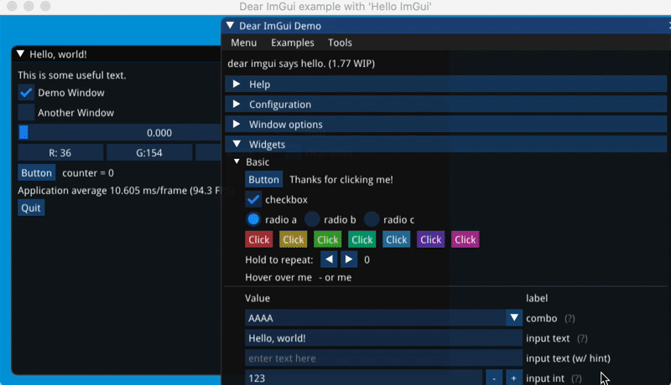Viewport: 671px width, 385px height.
Task: Expand the Configuration section
Action: click(446, 104)
